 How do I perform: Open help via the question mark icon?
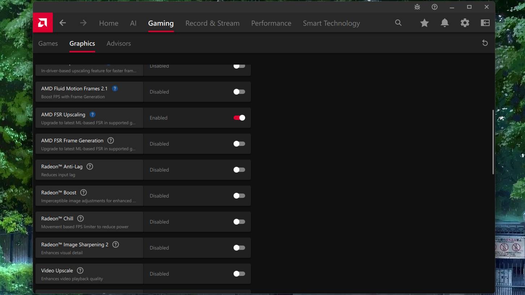point(434,6)
